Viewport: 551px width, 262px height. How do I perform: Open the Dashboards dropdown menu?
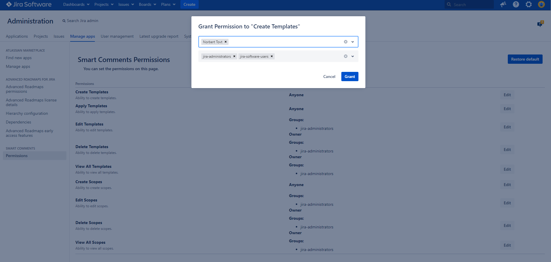tap(76, 4)
